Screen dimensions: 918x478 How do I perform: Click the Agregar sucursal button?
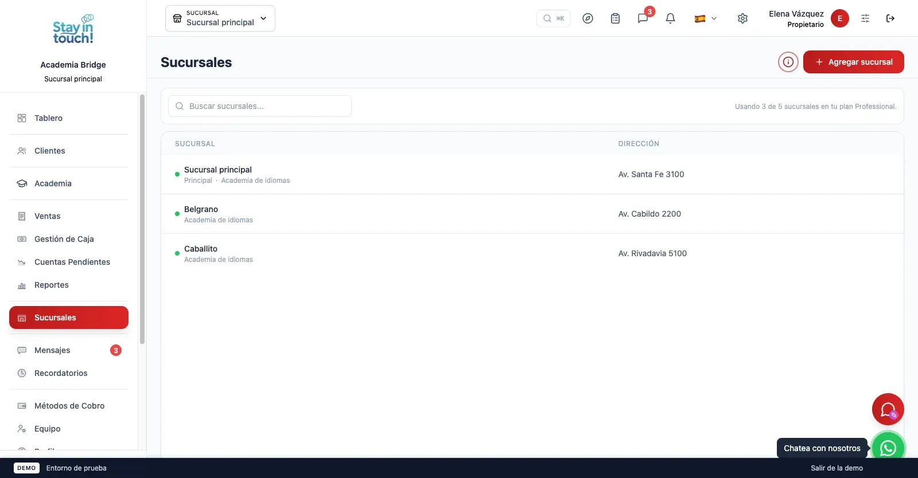pos(854,62)
